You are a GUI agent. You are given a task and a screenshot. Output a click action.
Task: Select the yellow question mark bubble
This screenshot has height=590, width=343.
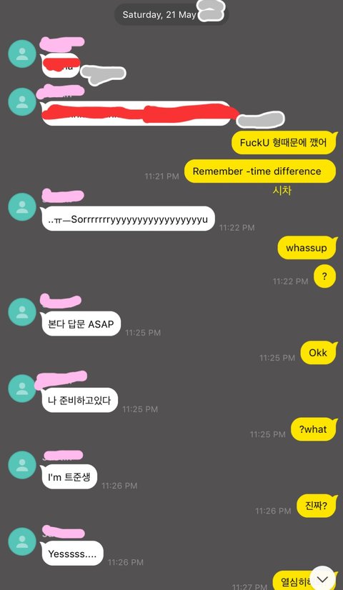click(324, 276)
